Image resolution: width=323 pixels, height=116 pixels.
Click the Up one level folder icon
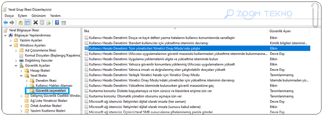20,22
